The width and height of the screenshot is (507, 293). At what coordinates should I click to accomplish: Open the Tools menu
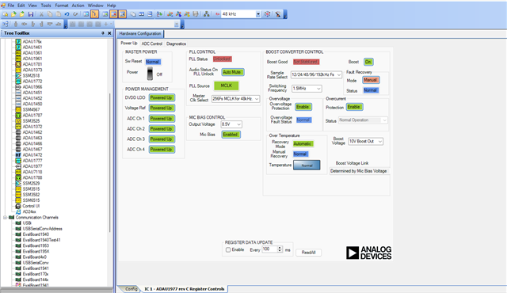pos(46,6)
